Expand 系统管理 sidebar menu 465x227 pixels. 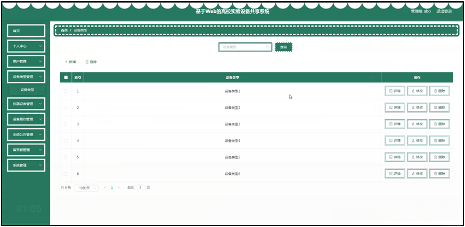pyautogui.click(x=26, y=165)
